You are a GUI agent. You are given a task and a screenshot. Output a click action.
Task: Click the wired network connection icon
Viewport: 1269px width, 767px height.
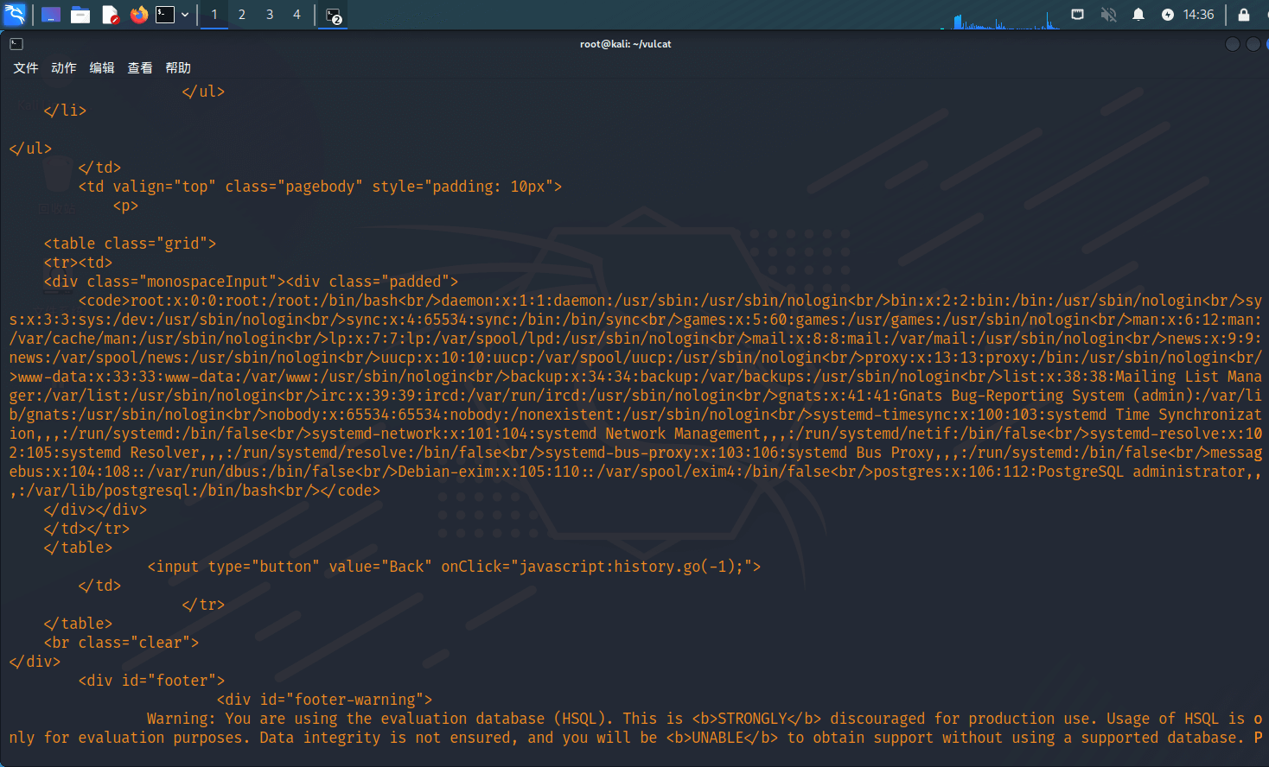[x=1077, y=15]
